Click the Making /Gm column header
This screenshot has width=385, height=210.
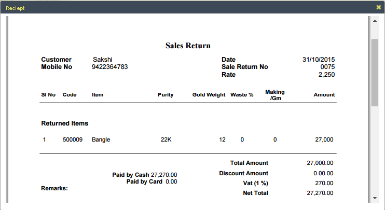pos(275,94)
